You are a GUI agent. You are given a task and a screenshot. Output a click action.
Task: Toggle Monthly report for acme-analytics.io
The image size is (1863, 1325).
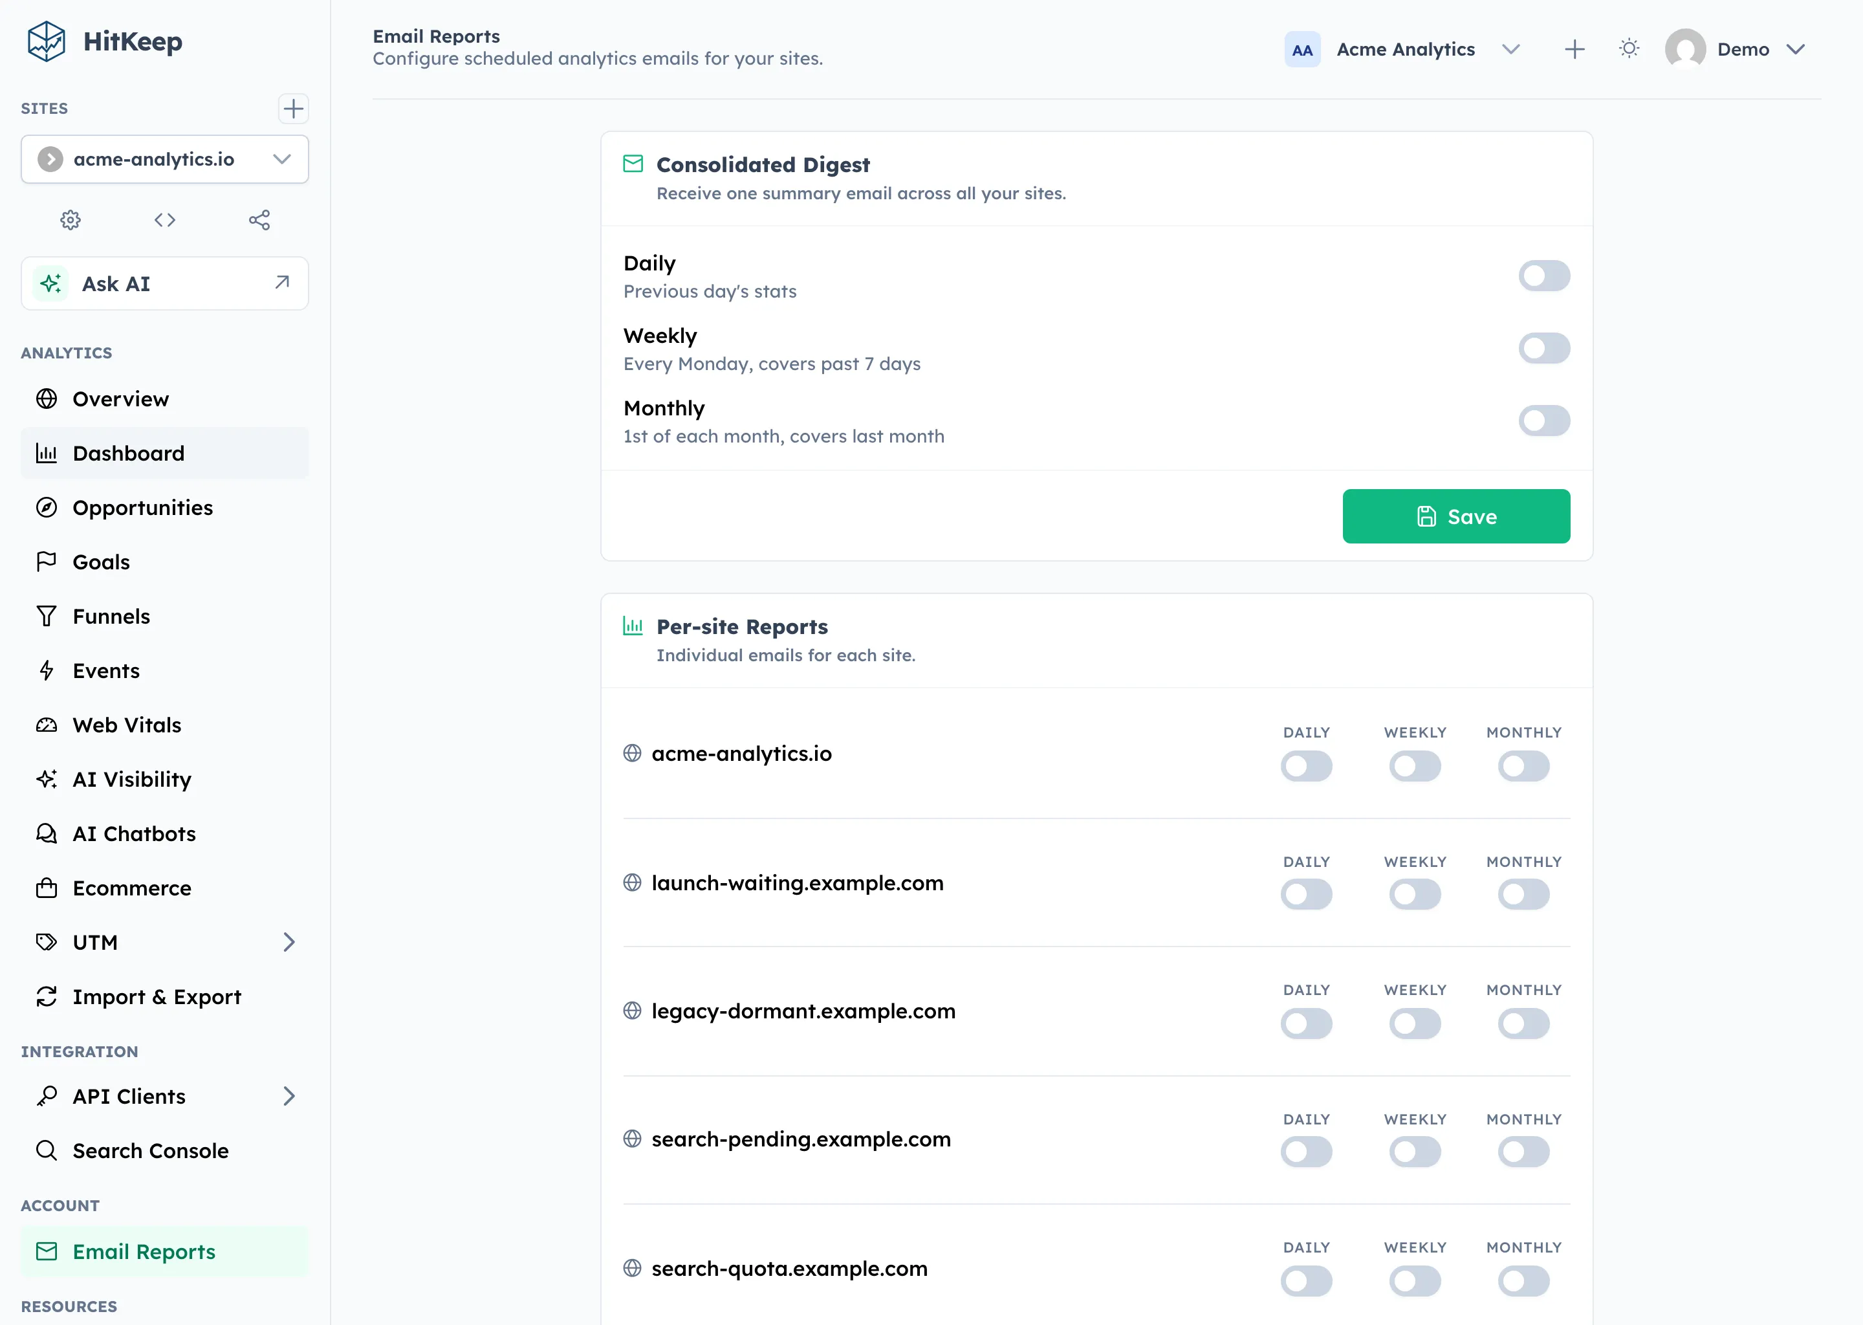(1523, 766)
